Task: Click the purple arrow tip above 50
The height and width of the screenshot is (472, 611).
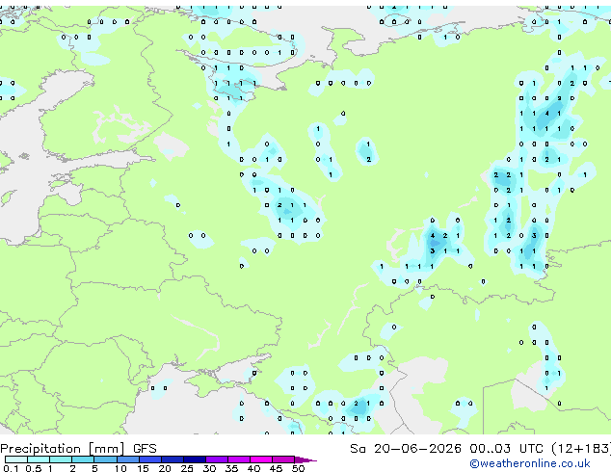Action: tap(305, 459)
